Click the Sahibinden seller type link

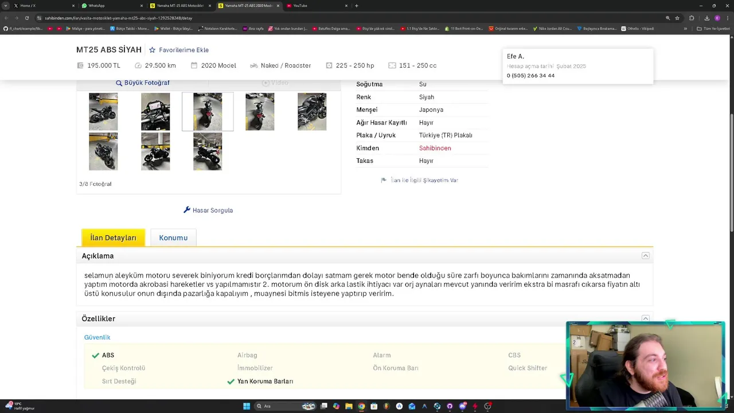point(435,148)
